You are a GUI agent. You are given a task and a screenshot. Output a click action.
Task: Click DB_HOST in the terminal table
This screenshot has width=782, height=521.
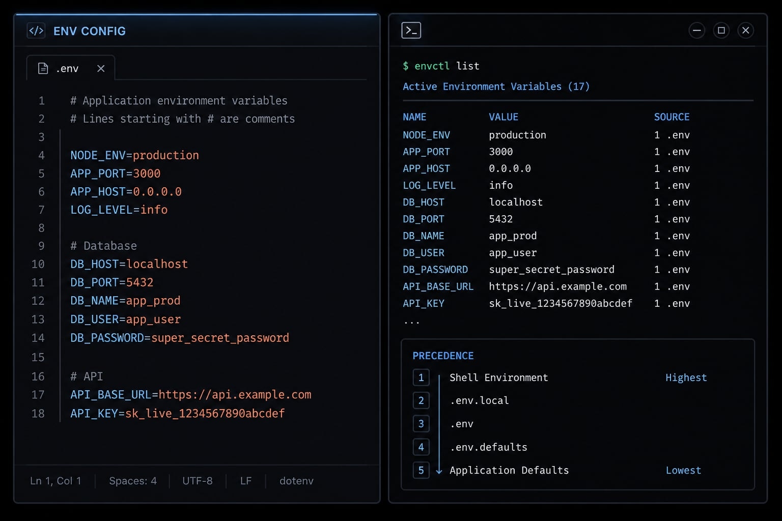pos(424,202)
